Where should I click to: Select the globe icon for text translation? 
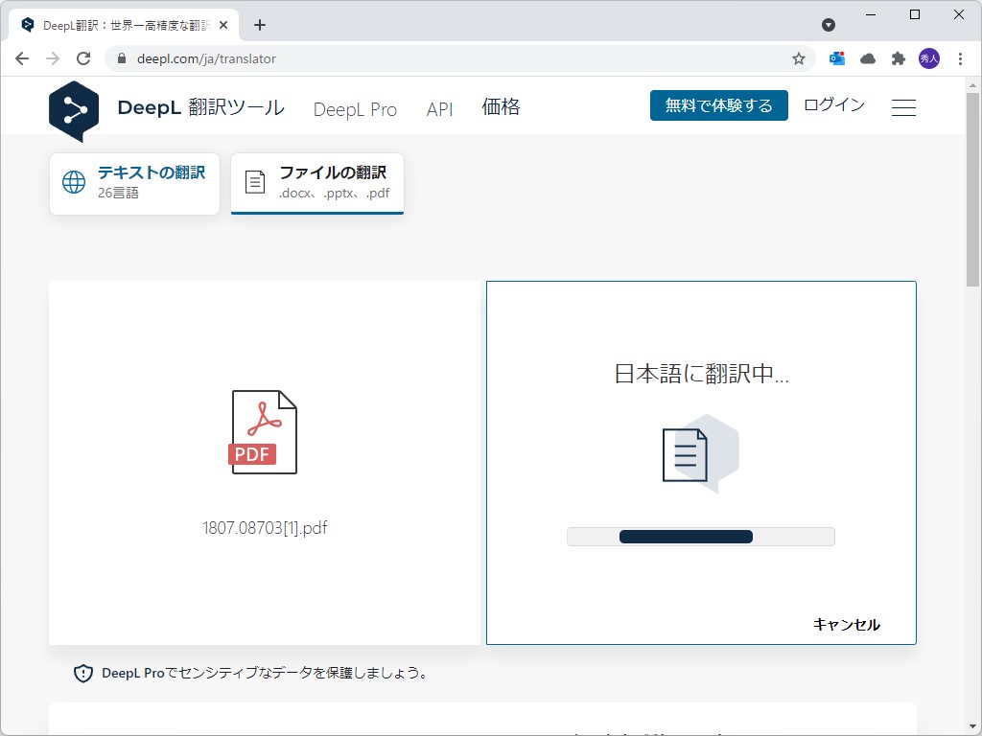(74, 182)
